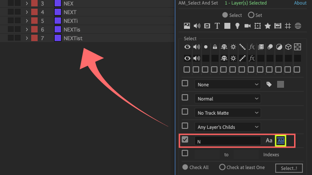
Task: Select the globe layer type icon
Action: 298,26
